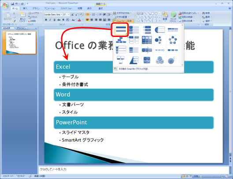Choose the target list SmartArt layout
233x179 pixels.
[x=173, y=60]
